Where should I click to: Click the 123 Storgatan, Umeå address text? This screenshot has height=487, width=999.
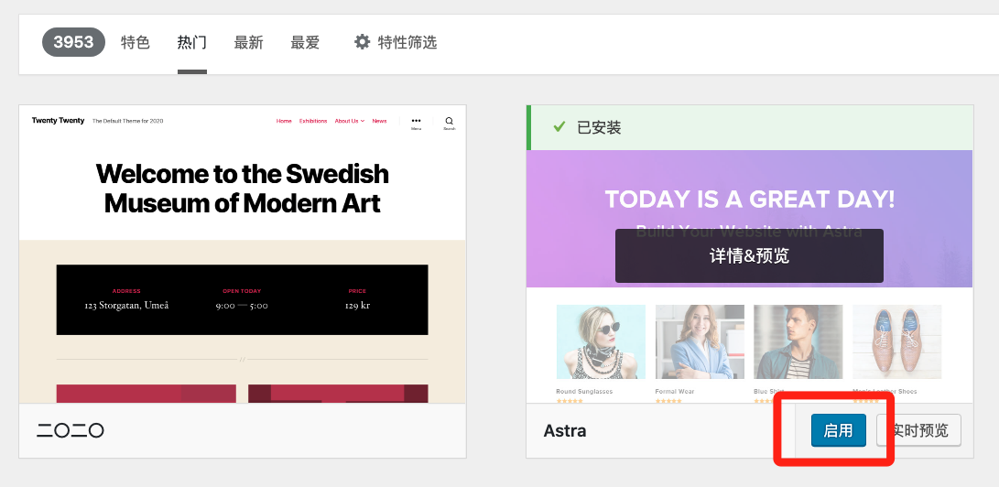[x=126, y=306]
